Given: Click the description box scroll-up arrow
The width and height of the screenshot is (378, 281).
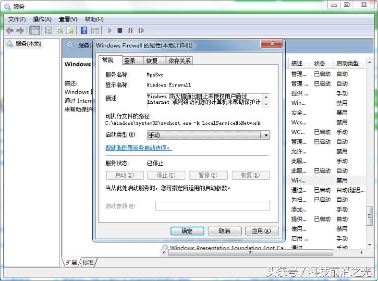Looking at the screenshot, I should click(266, 97).
